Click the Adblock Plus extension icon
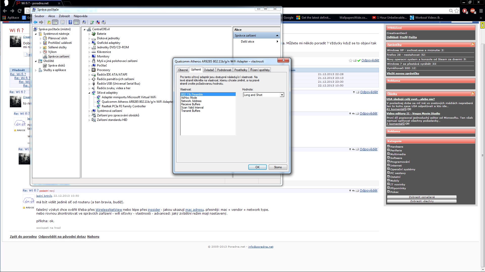The height and width of the screenshot is (272, 485). [473, 11]
